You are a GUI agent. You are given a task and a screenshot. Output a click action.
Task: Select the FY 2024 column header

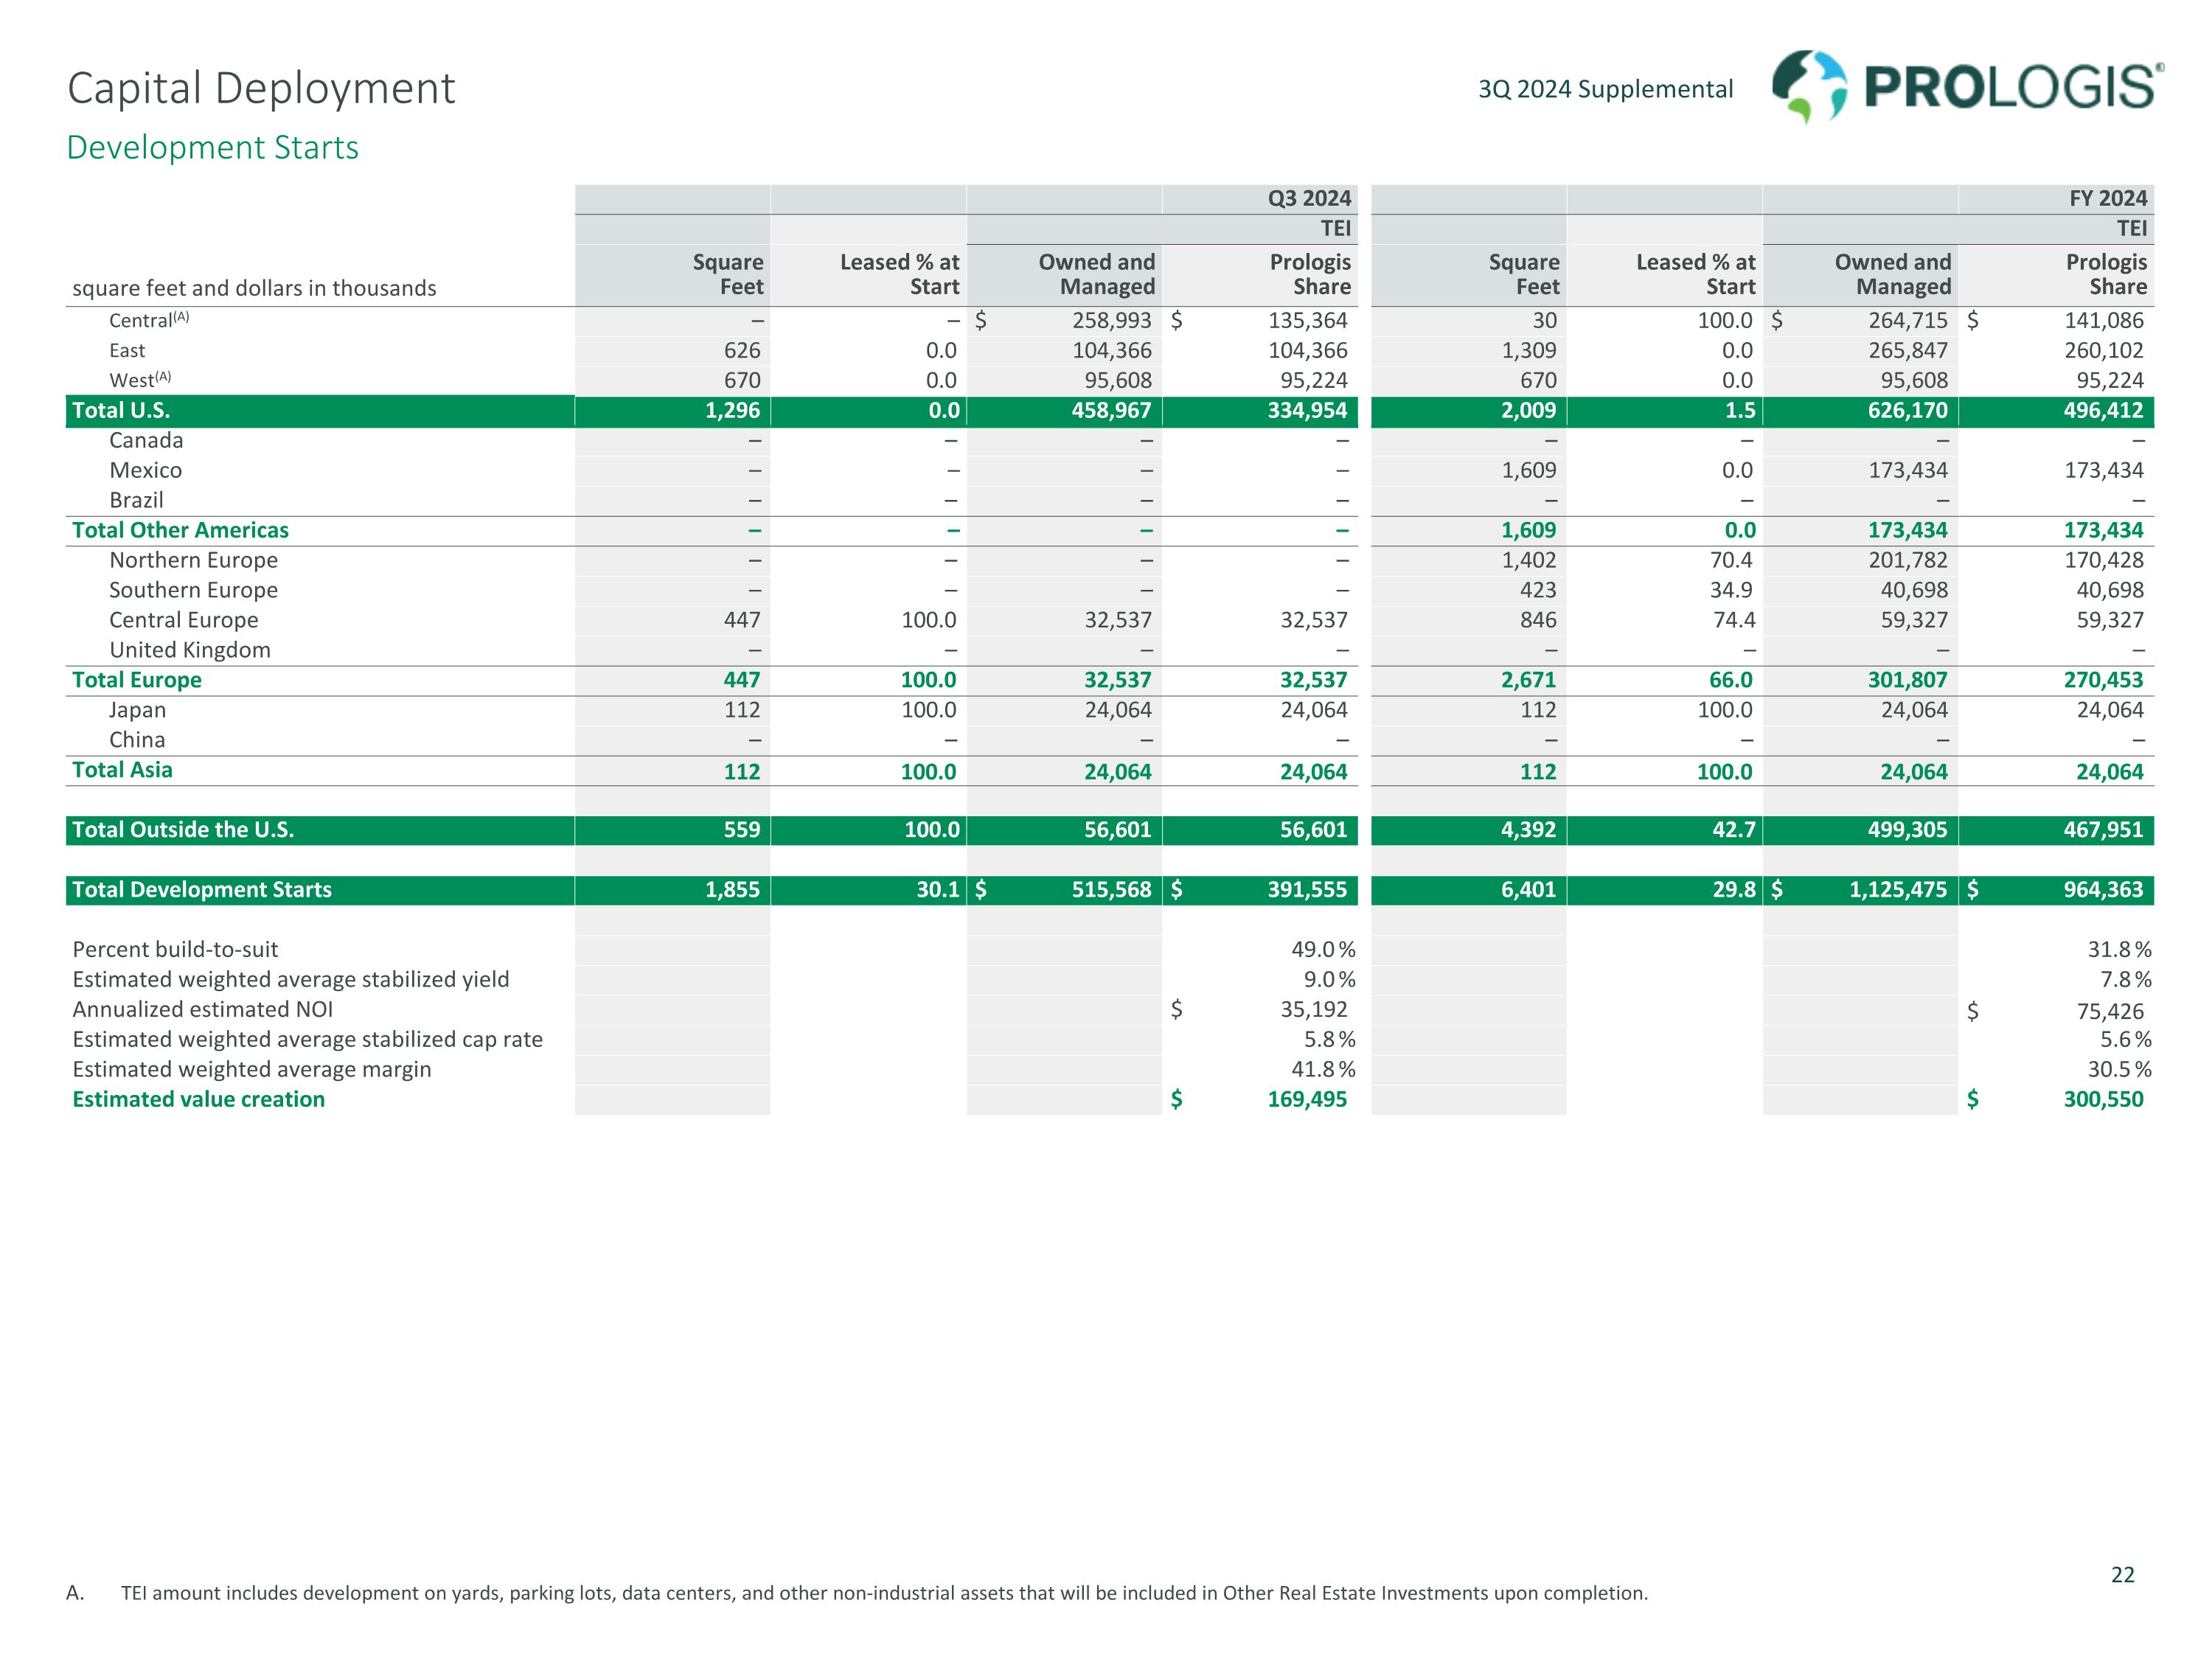coord(2107,198)
